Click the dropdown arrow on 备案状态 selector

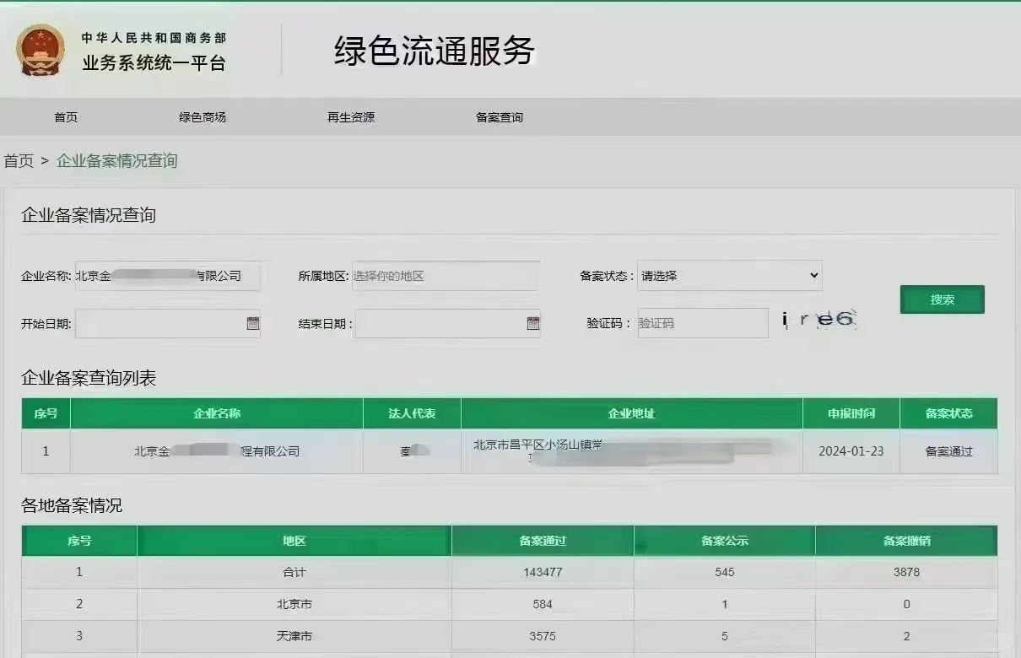[812, 275]
